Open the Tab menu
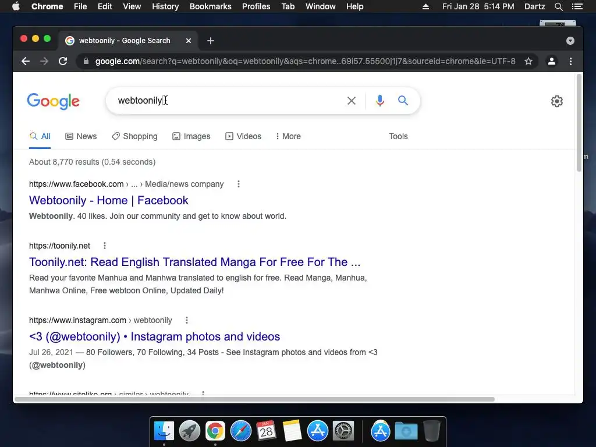 [288, 6]
